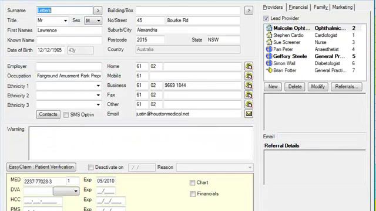This screenshot has width=376, height=211.
Task: Toggle the Lead Provider checkbox
Action: pos(266,18)
